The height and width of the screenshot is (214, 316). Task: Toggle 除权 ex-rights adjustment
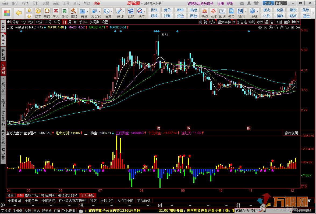click(x=260, y=22)
